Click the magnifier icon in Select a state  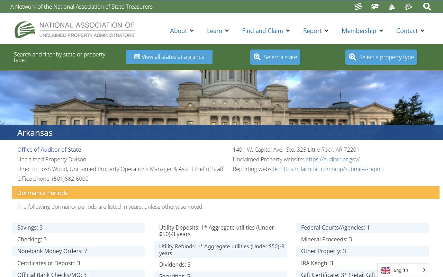click(257, 57)
